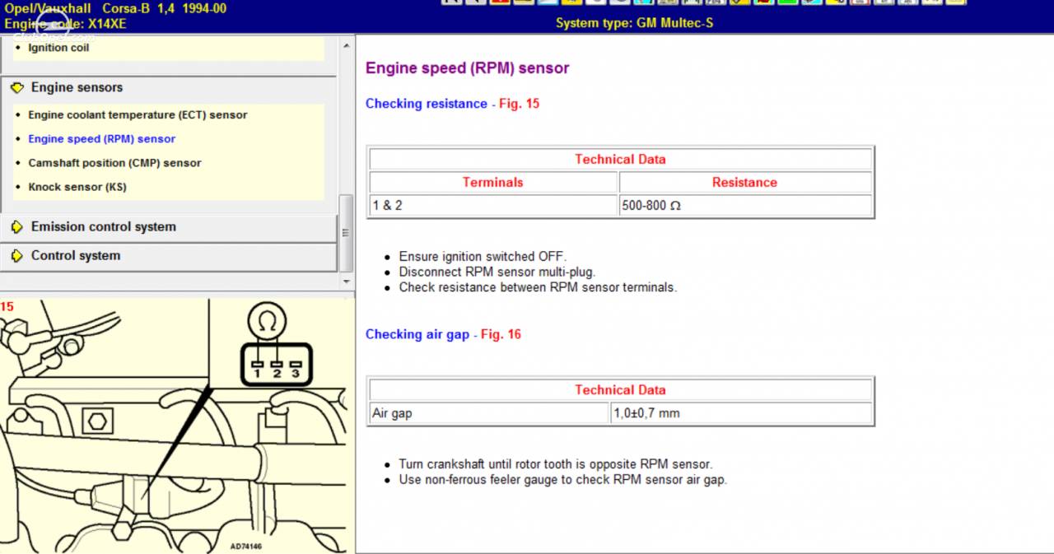Open Knock sensor (KS) entry

tap(77, 187)
